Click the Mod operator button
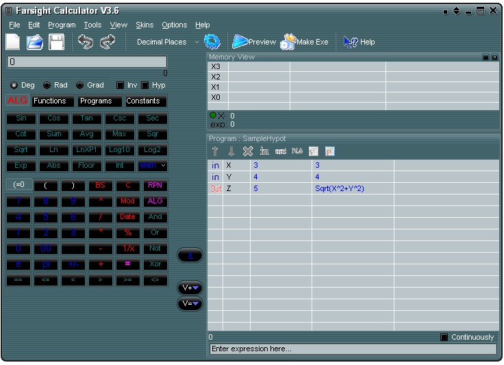The height and width of the screenshot is (365, 504). pyautogui.click(x=127, y=201)
